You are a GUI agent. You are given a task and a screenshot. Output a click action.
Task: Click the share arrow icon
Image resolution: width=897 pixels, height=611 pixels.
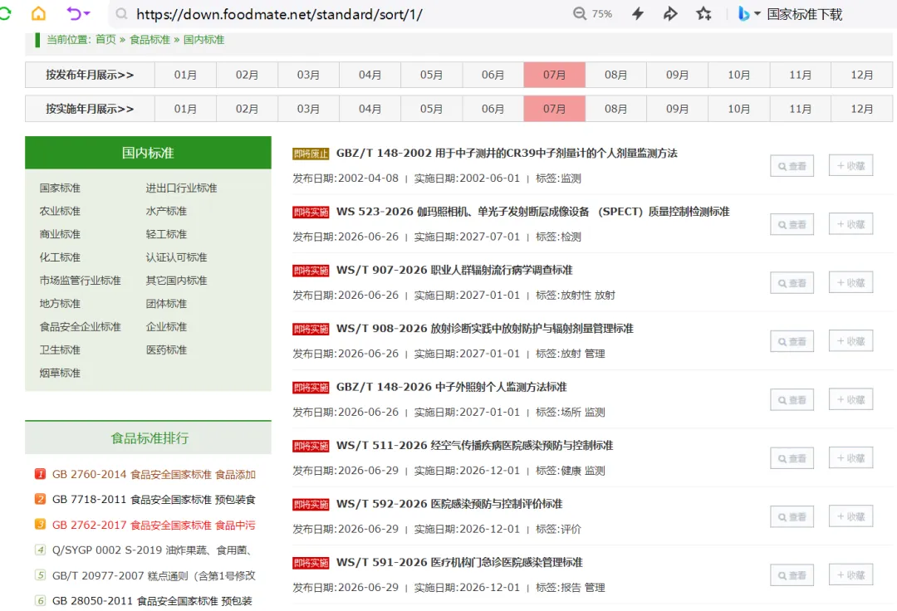click(x=670, y=14)
